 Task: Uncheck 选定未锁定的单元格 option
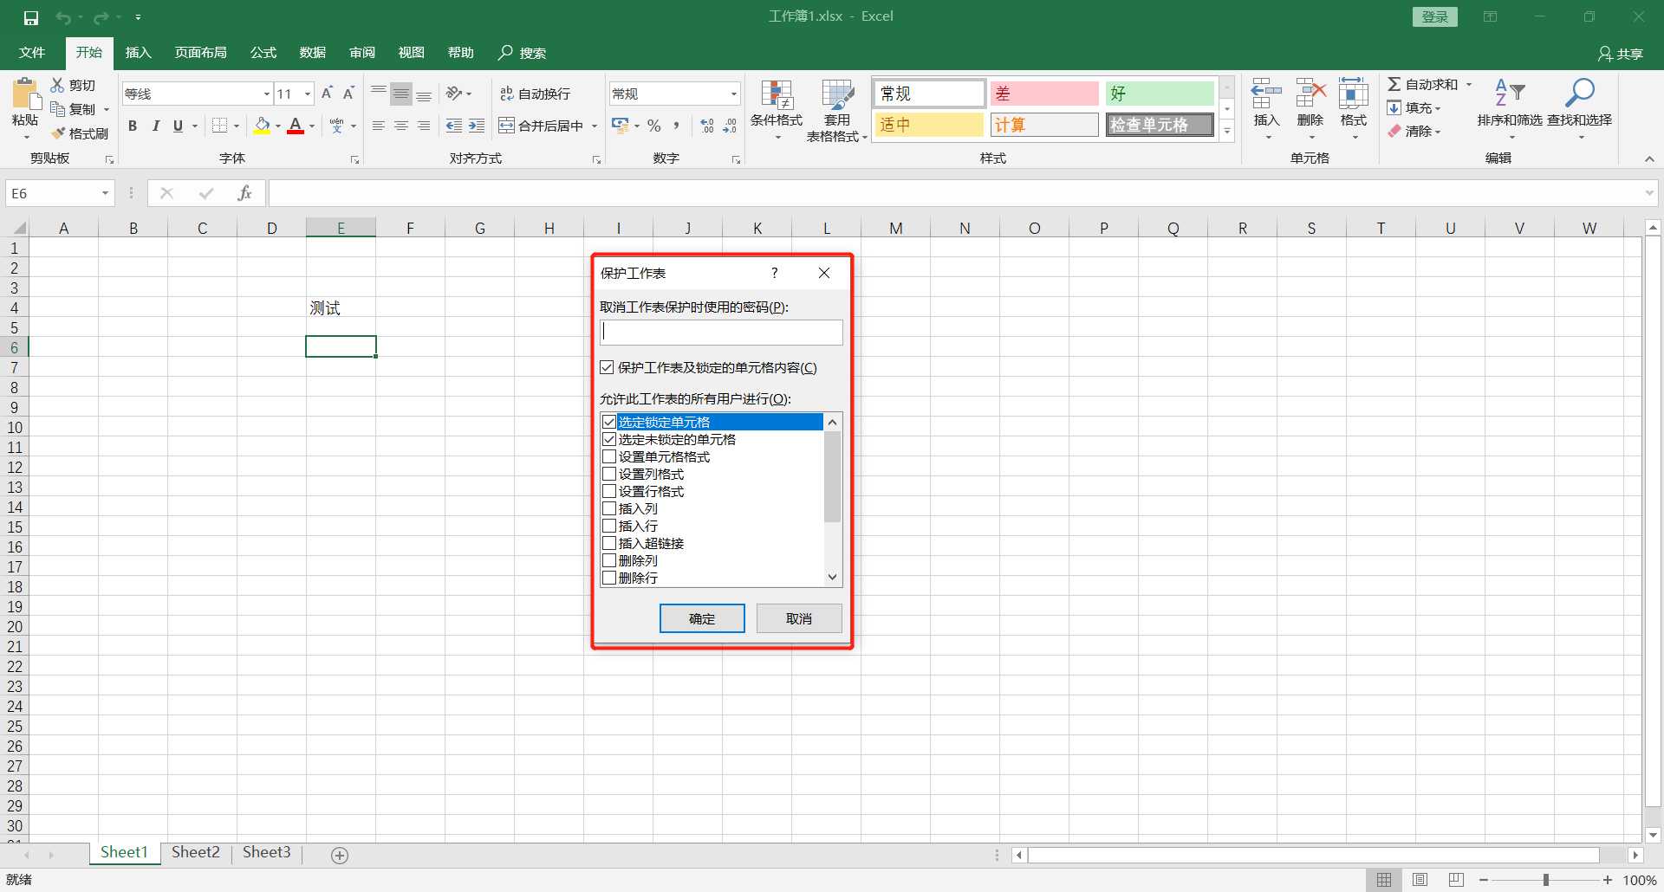coord(609,439)
